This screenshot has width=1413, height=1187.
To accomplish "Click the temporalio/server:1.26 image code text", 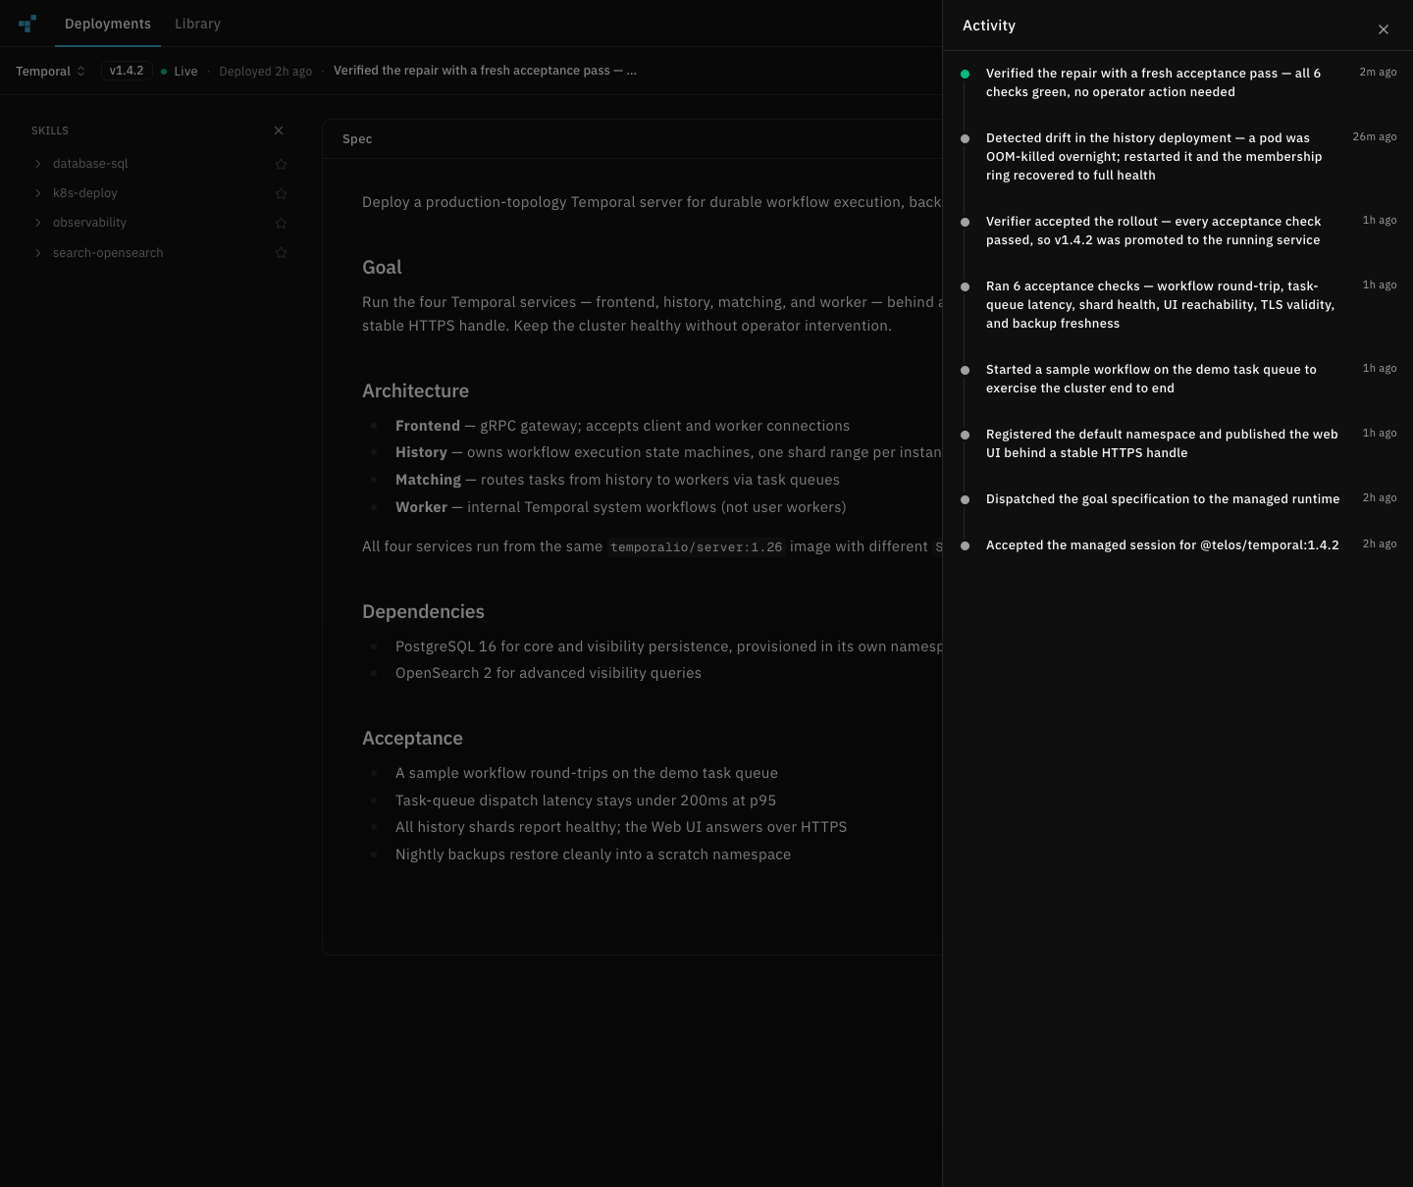I will coord(697,546).
